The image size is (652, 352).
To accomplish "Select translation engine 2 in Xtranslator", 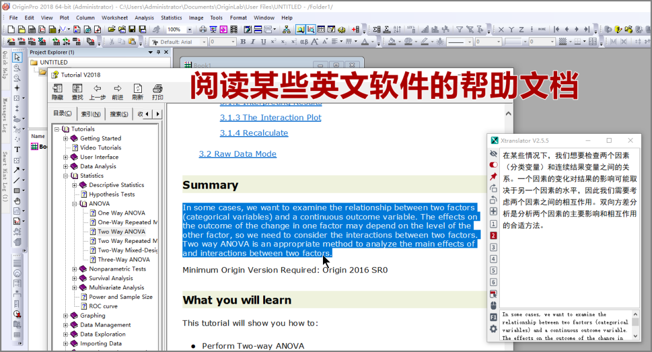I will pyautogui.click(x=494, y=235).
